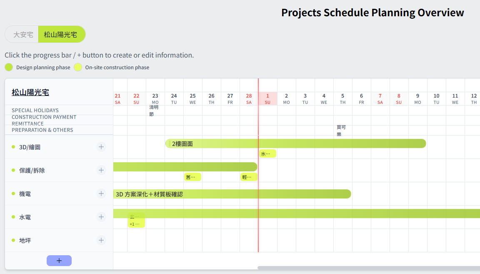Click the On-site construction phase legend swatch

click(x=78, y=67)
